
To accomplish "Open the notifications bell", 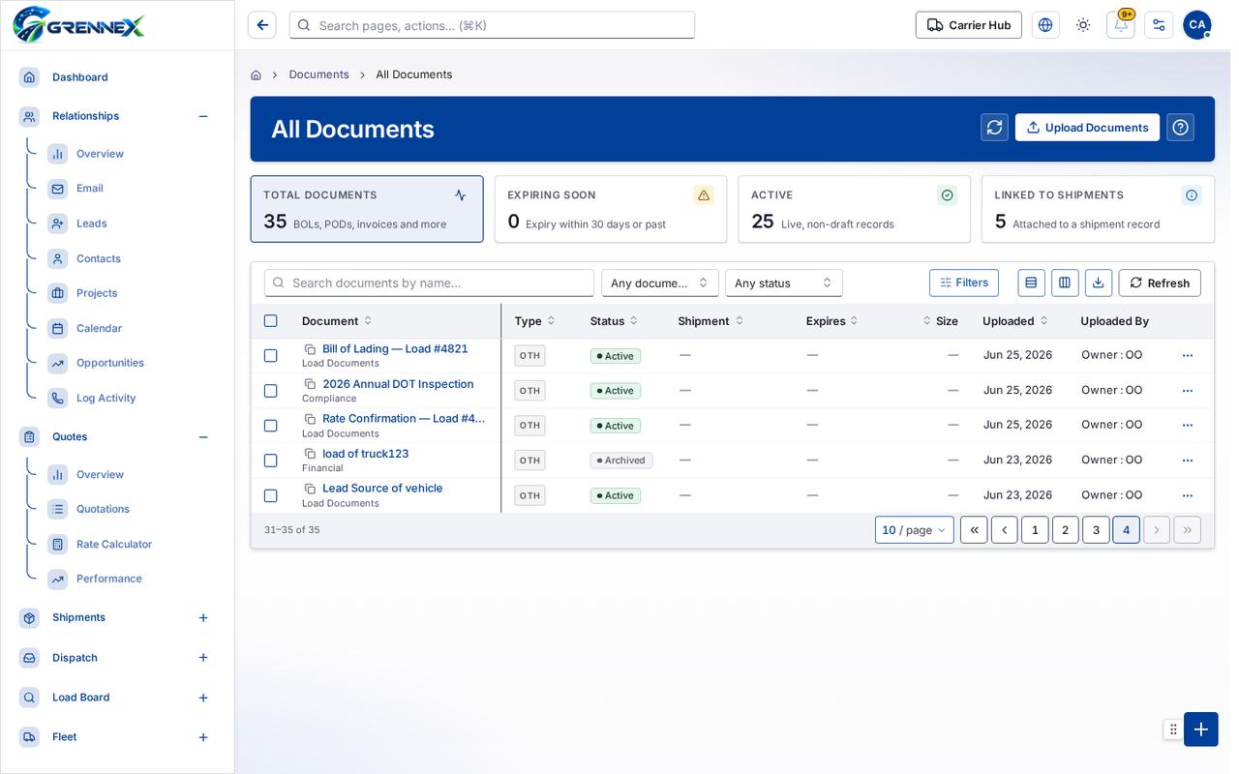I will (1121, 25).
